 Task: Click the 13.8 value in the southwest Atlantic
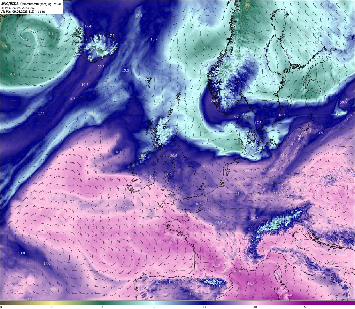(21, 253)
